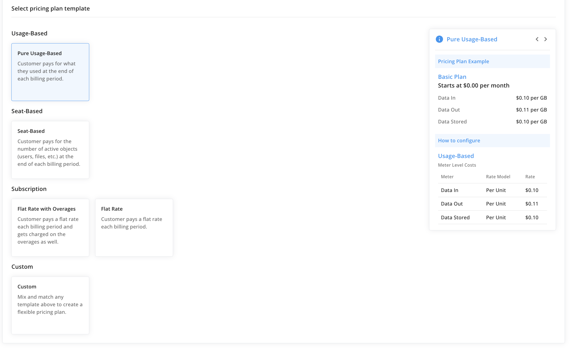Open the Basic Plan link
Image resolution: width=570 pixels, height=350 pixels.
pyautogui.click(x=452, y=77)
